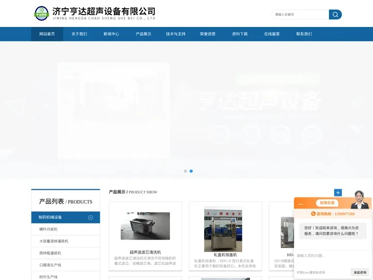Open 超声波滤芯清洗机 product thumbnail
This screenshot has height=280, width=373.
pos(145,226)
